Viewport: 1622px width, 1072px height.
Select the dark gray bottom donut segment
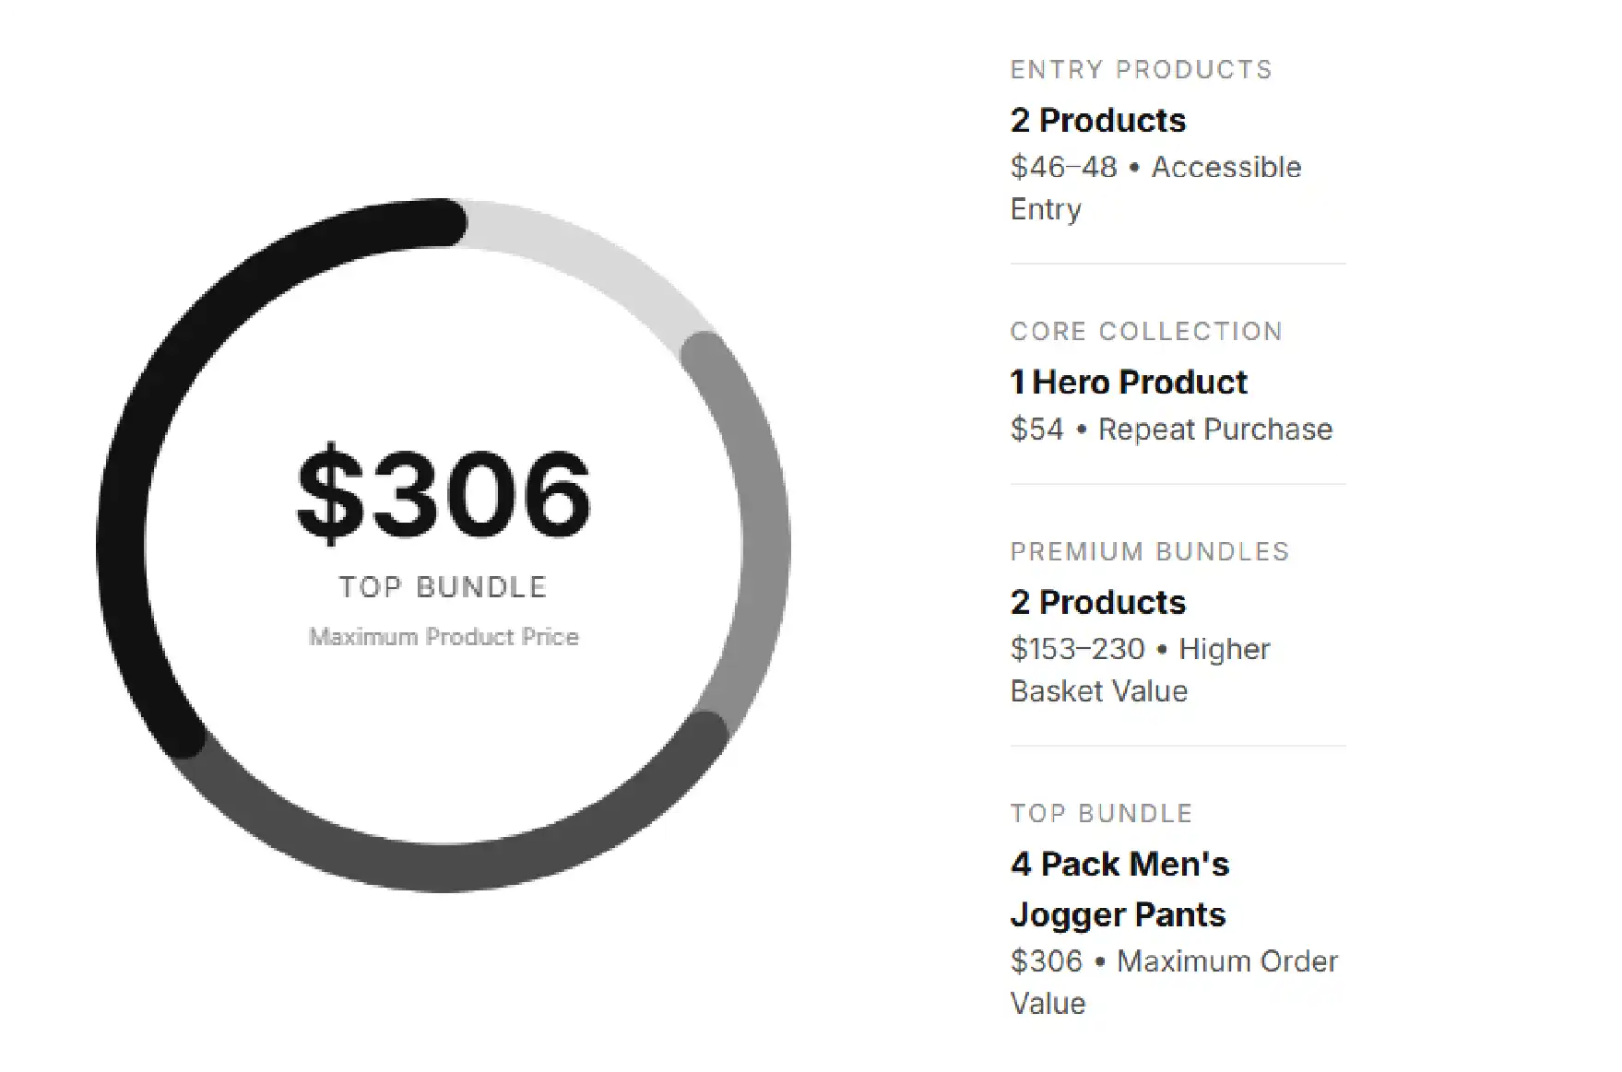(443, 866)
